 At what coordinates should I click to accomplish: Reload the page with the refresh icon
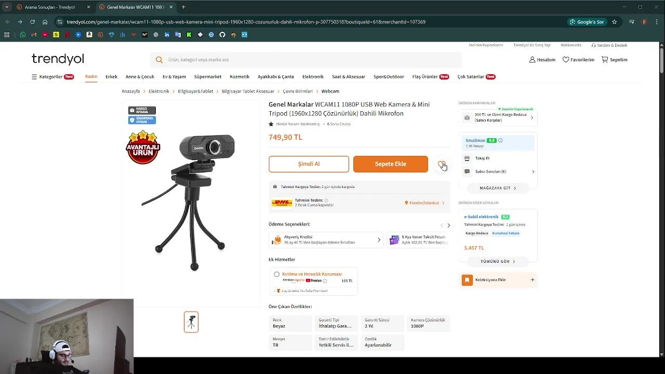(x=32, y=22)
